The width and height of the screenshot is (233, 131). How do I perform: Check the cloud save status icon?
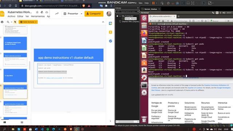pos(47,12)
